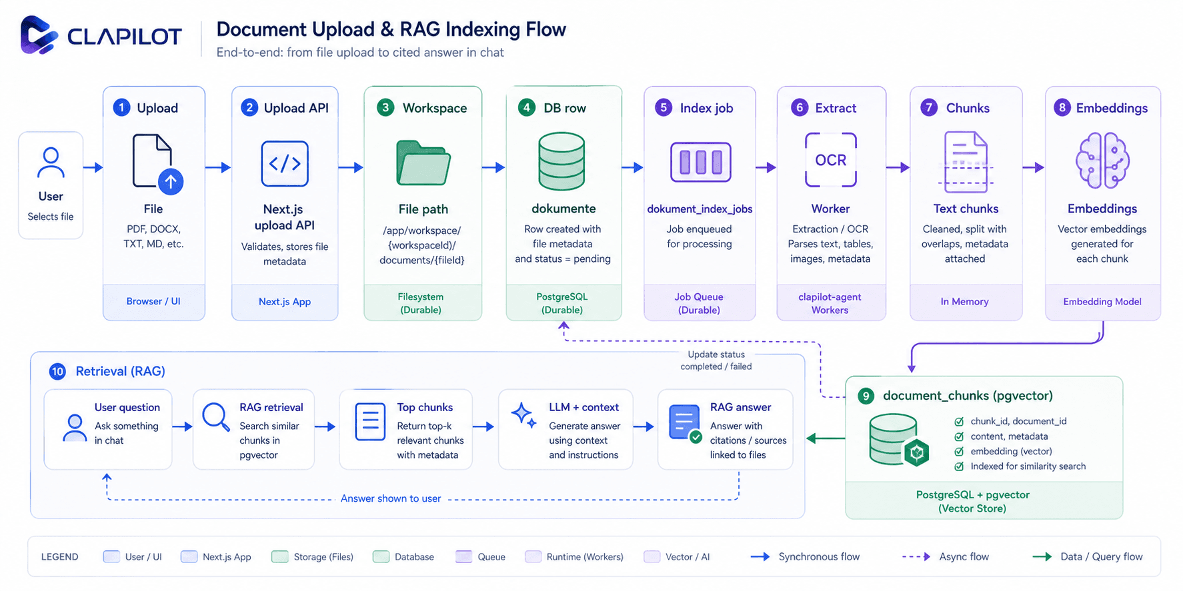Click checkmark beside Indexed for similarity search
The image size is (1183, 591).
coord(959,466)
